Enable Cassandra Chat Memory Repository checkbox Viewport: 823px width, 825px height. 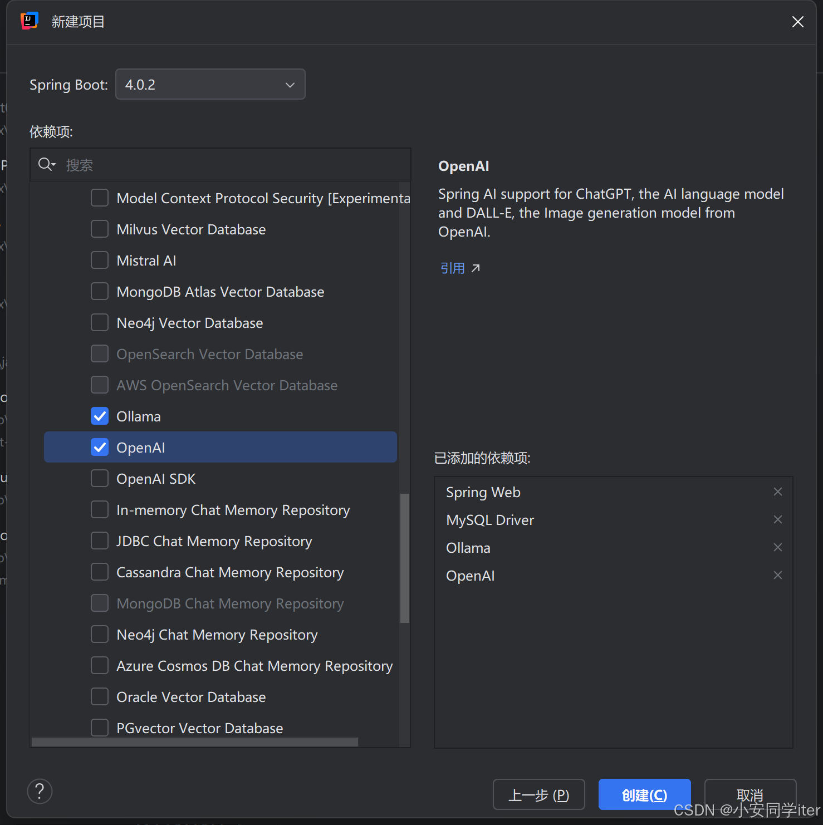[x=100, y=572]
